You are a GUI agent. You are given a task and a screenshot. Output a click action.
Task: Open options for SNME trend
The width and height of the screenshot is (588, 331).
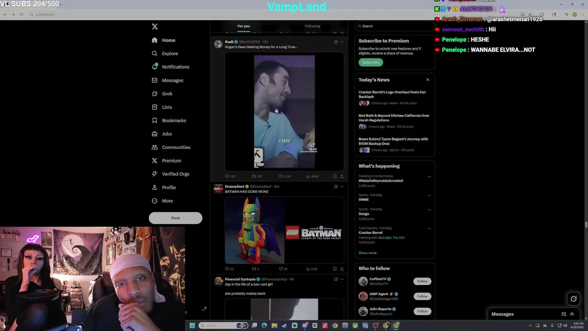(x=429, y=195)
